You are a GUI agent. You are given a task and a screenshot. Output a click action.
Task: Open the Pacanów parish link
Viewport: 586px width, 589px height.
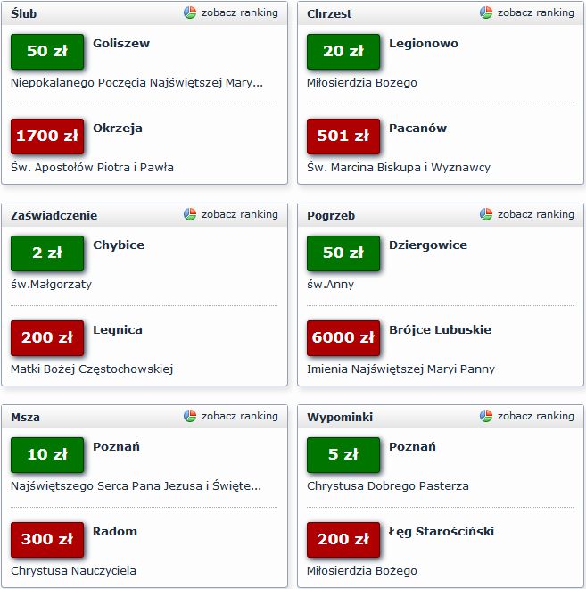(418, 129)
